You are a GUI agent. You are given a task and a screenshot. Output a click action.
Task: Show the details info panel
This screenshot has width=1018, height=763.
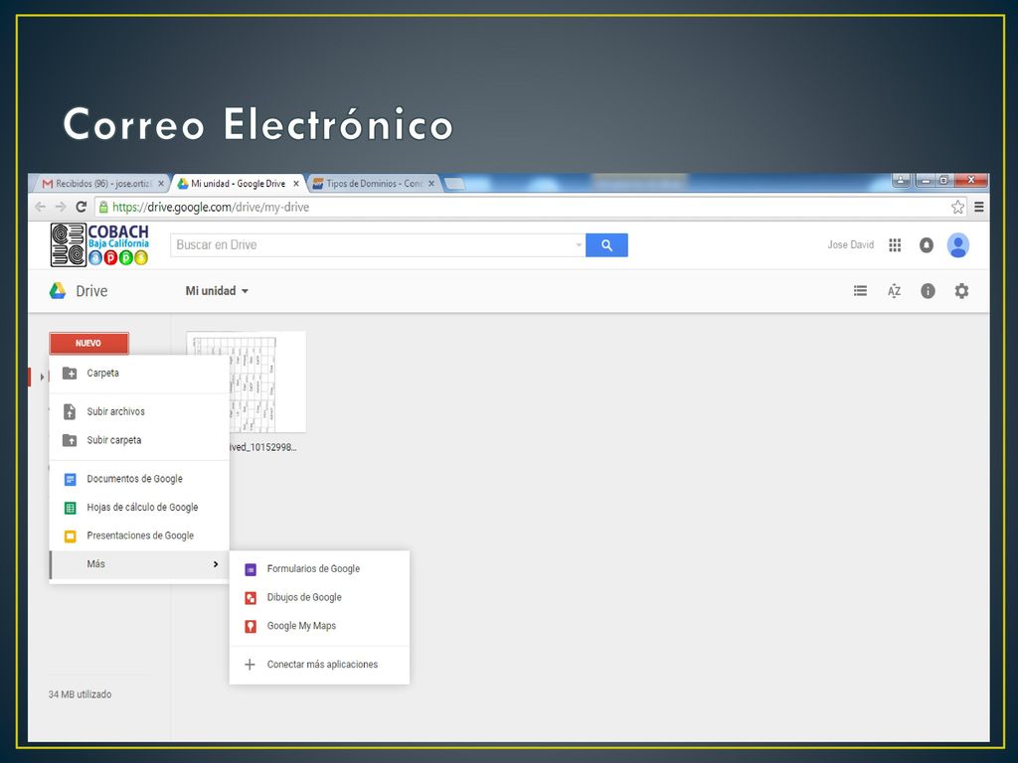928,291
